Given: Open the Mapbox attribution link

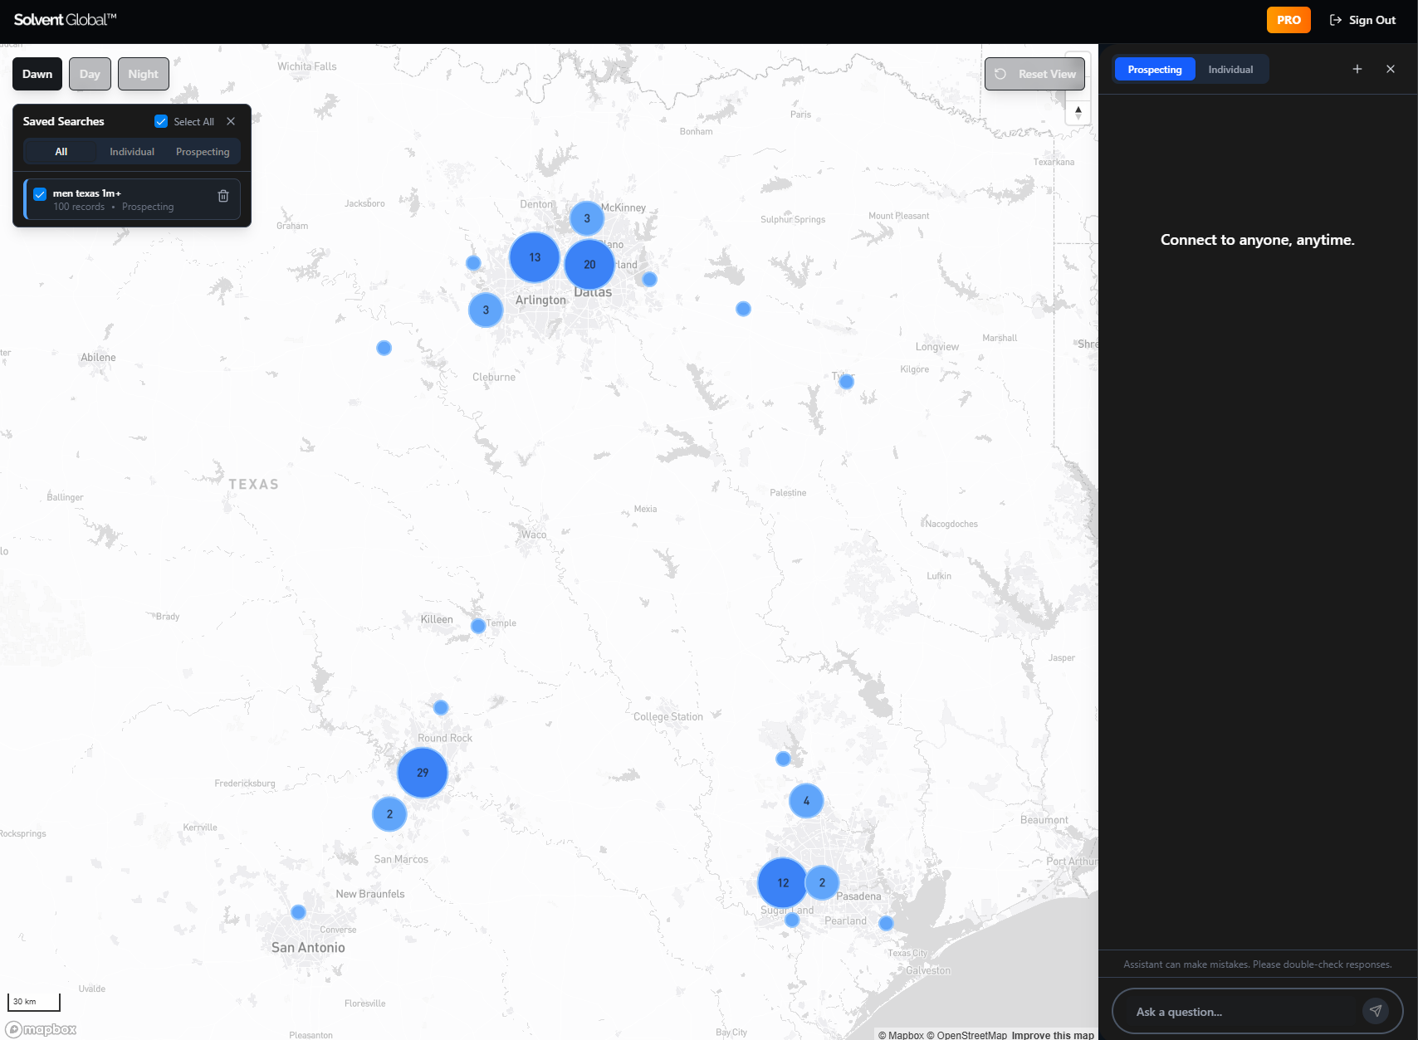Looking at the screenshot, I should pyautogui.click(x=901, y=1035).
